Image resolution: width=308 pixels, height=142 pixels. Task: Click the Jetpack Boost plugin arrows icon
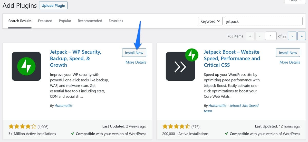180,66
